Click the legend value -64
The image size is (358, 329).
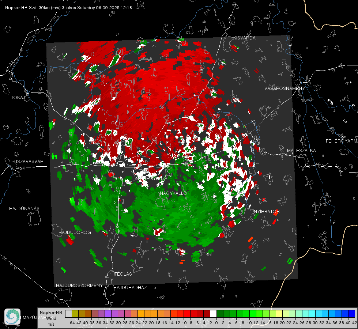(x=72, y=323)
